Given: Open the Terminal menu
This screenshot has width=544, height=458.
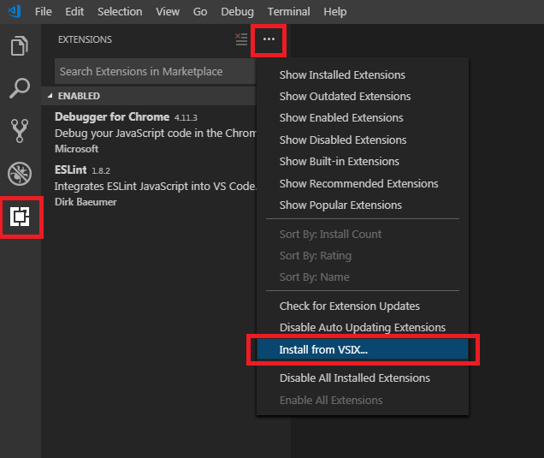Looking at the screenshot, I should click(x=288, y=11).
